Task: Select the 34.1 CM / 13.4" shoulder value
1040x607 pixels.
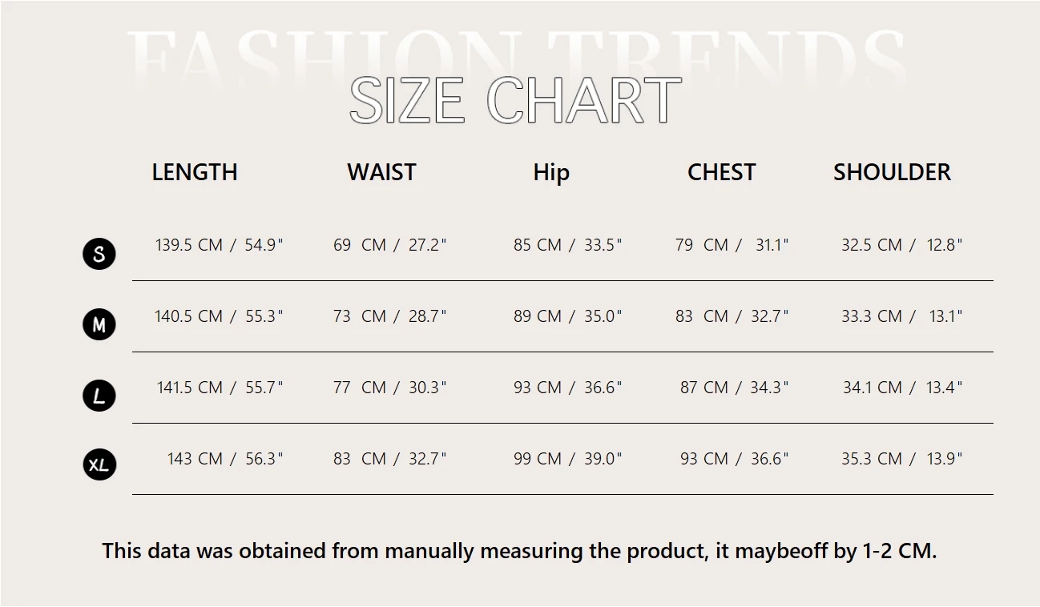Action: point(901,388)
